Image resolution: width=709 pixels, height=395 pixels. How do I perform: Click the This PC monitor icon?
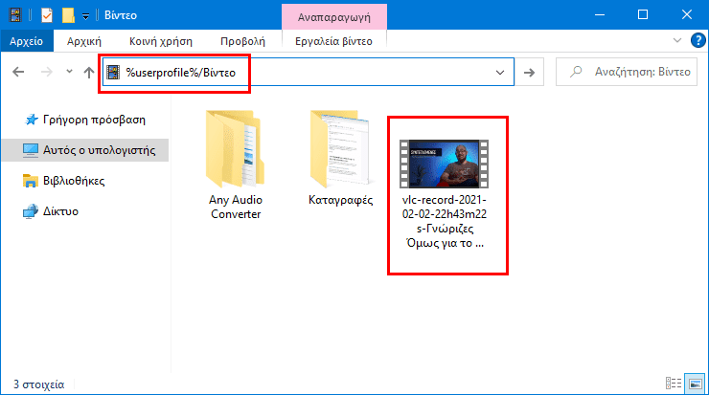click(31, 150)
